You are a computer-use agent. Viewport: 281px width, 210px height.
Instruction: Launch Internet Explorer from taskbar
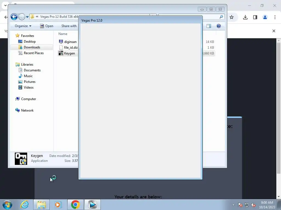pos(24,205)
